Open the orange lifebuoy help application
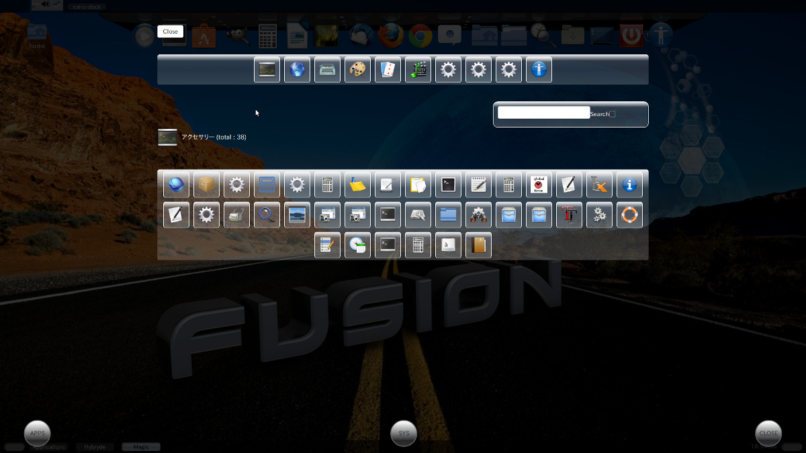Viewport: 806px width, 453px height. [x=629, y=215]
